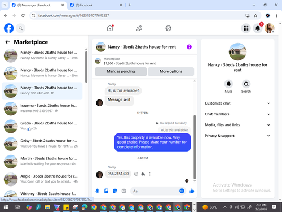Choose a sticker icon
Viewport: 282px width, 212px height.
click(115, 191)
